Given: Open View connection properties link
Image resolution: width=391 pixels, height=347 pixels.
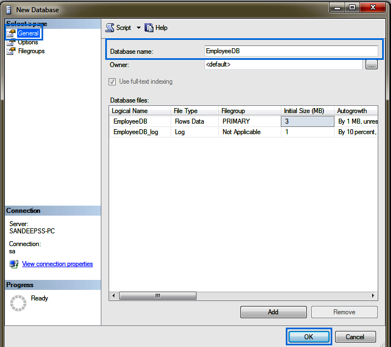Looking at the screenshot, I should tap(58, 264).
